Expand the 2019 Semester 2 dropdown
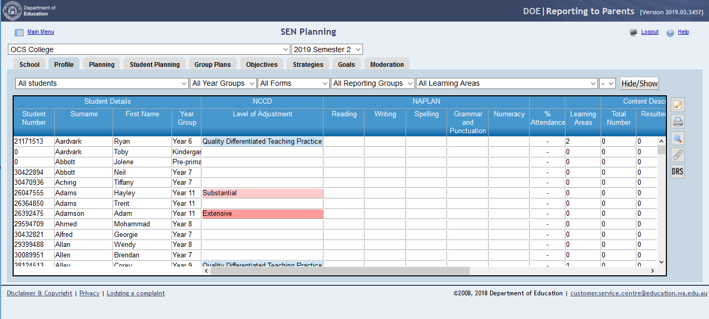Screen dimensions: 709x319 pyautogui.click(x=327, y=49)
